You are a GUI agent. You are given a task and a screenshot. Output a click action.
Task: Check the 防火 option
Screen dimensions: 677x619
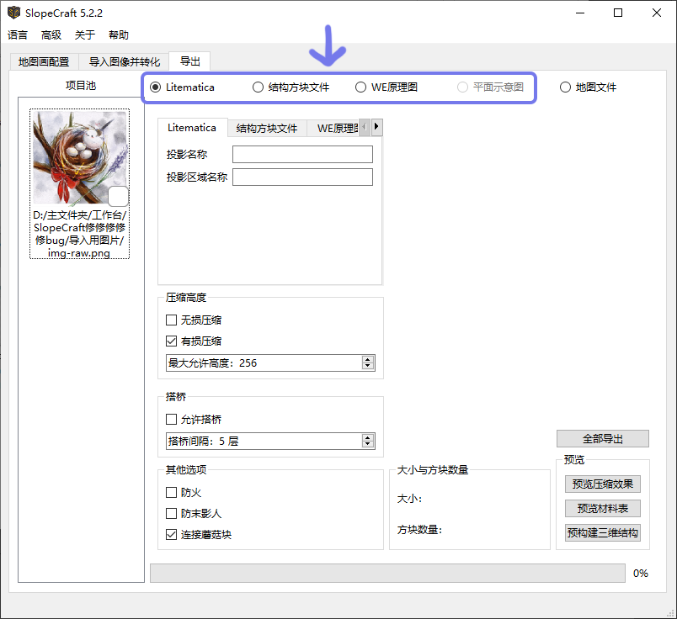pyautogui.click(x=171, y=492)
